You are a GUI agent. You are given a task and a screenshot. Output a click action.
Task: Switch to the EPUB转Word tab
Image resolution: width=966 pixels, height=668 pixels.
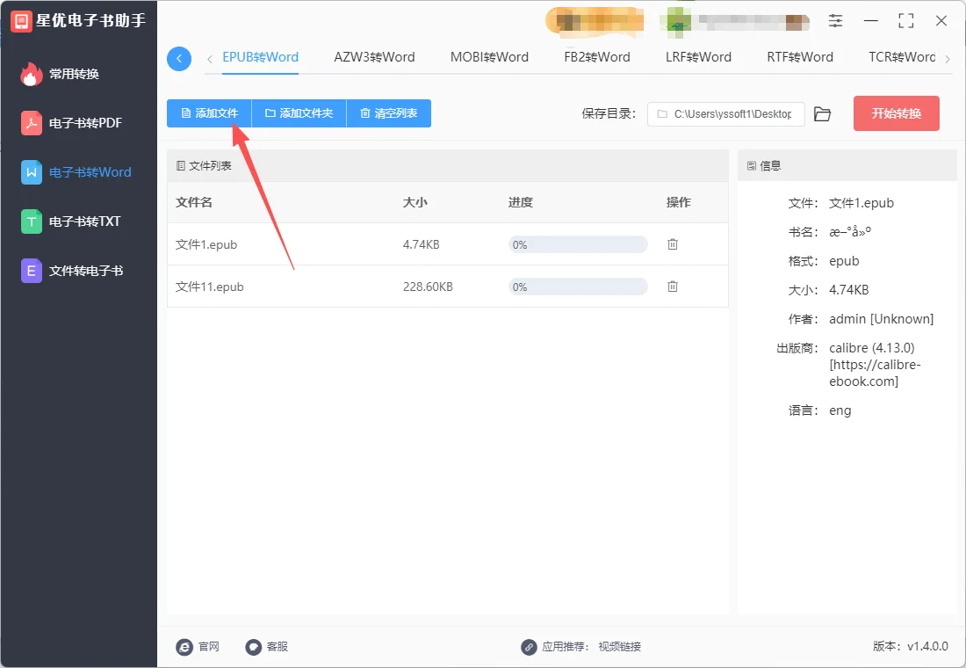coord(260,57)
